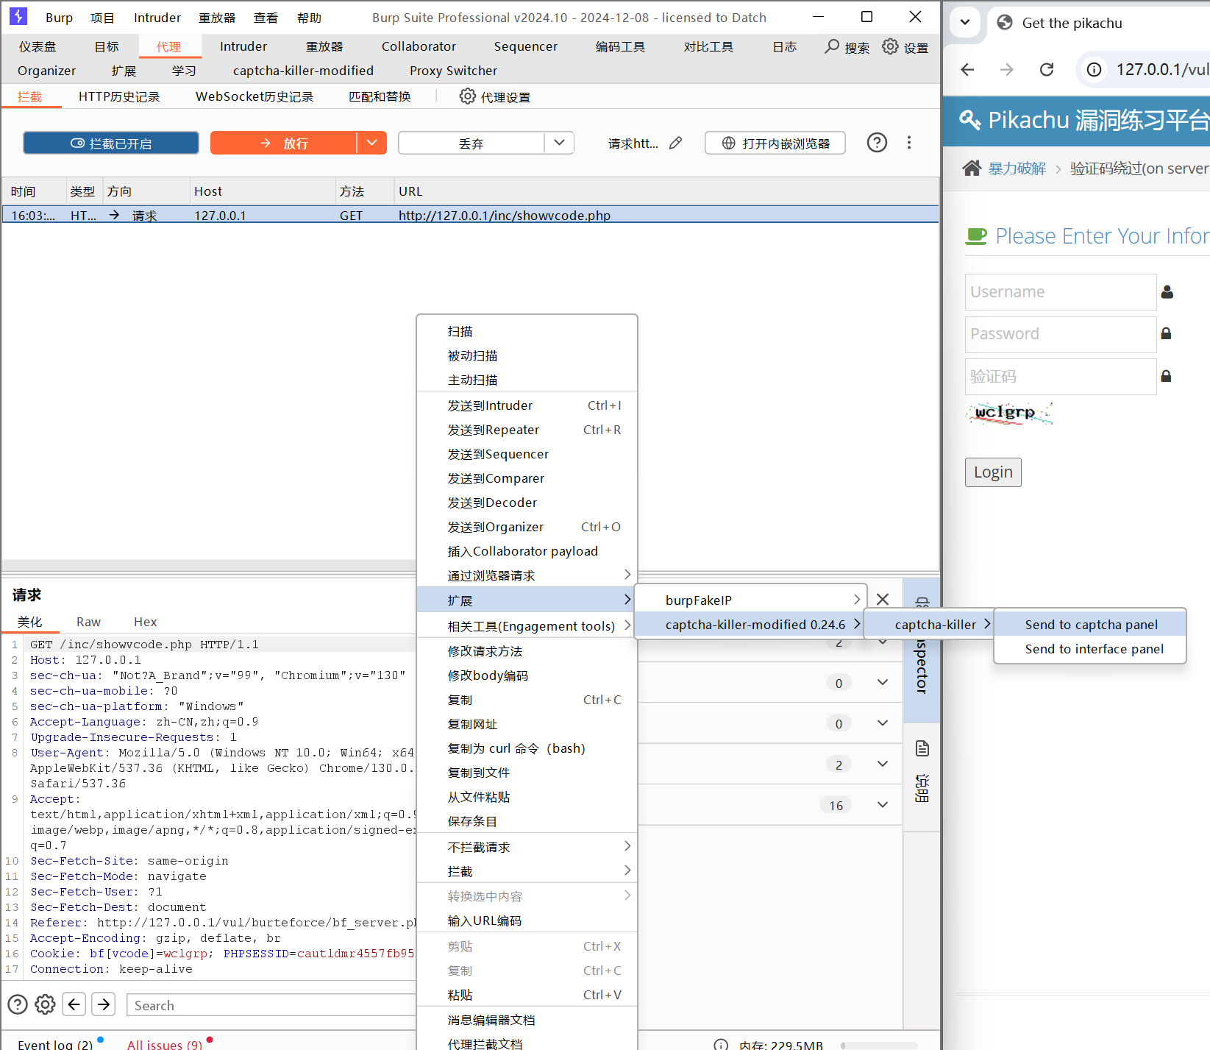The height and width of the screenshot is (1050, 1210).
Task: Open intercept help question mark icon
Action: pyautogui.click(x=877, y=143)
